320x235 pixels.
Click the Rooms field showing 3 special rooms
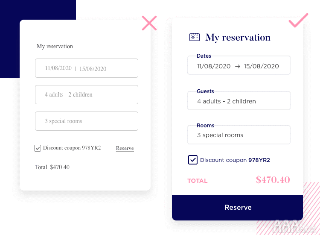tap(239, 135)
